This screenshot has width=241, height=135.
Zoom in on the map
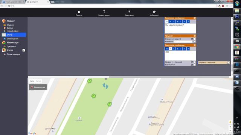click(x=230, y=127)
